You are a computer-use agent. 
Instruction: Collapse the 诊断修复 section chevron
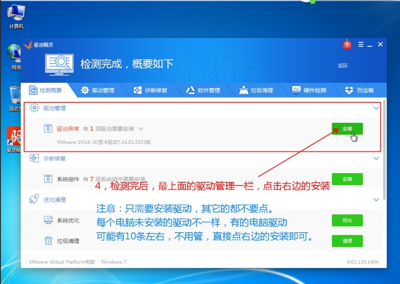[376, 158]
